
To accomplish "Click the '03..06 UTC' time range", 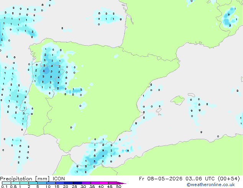I will pos(200,179).
